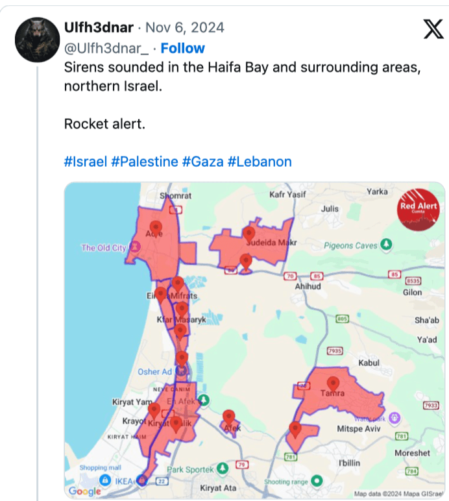Click the red pin over Afek
This screenshot has width=449, height=501.
(x=228, y=417)
